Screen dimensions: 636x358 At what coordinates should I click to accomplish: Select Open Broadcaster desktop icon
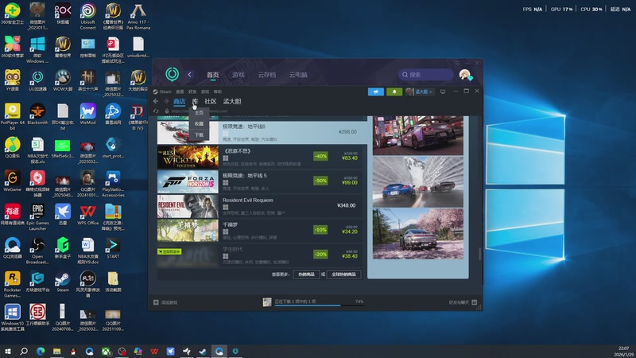tap(37, 251)
